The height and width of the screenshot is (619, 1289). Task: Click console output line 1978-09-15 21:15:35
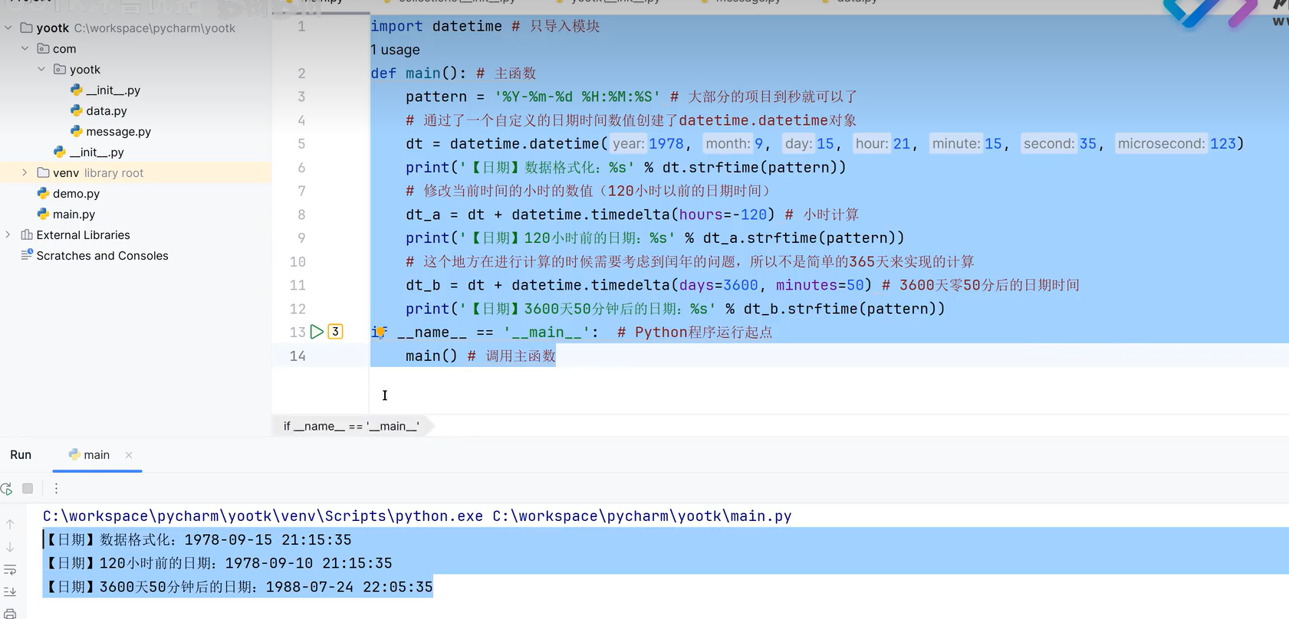(198, 540)
